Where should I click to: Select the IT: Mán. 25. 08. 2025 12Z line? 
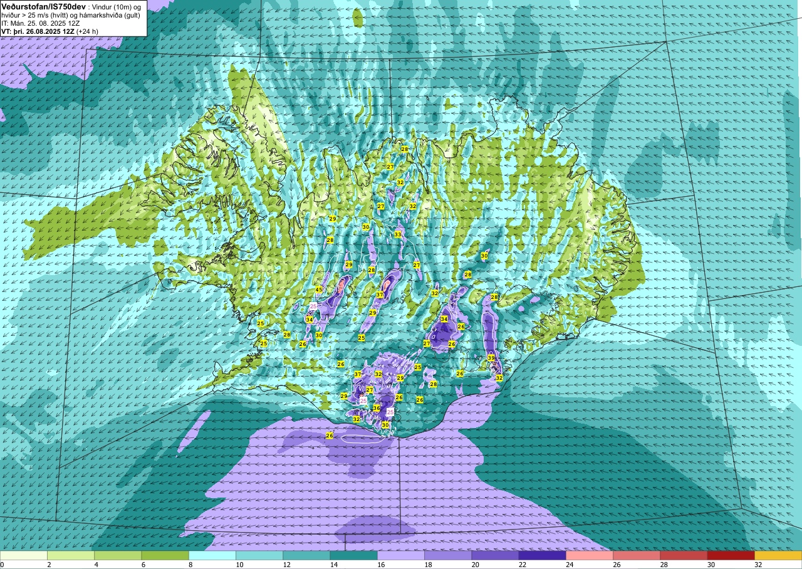click(41, 23)
